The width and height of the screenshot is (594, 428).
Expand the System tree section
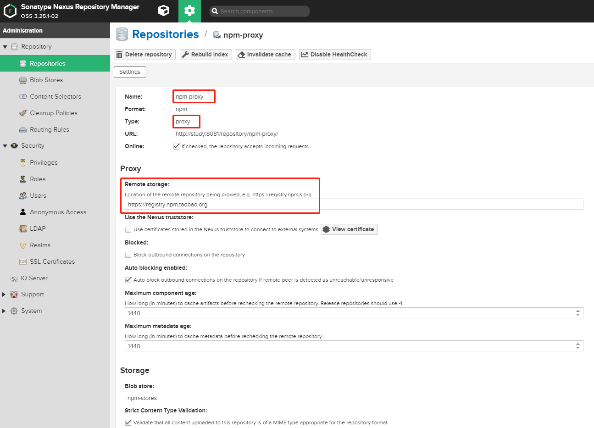4,311
